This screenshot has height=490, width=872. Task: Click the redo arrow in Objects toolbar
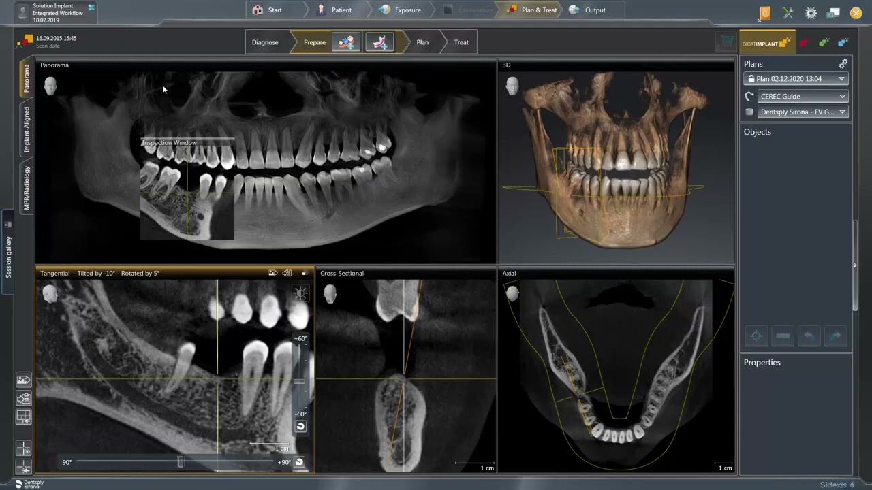pyautogui.click(x=836, y=336)
